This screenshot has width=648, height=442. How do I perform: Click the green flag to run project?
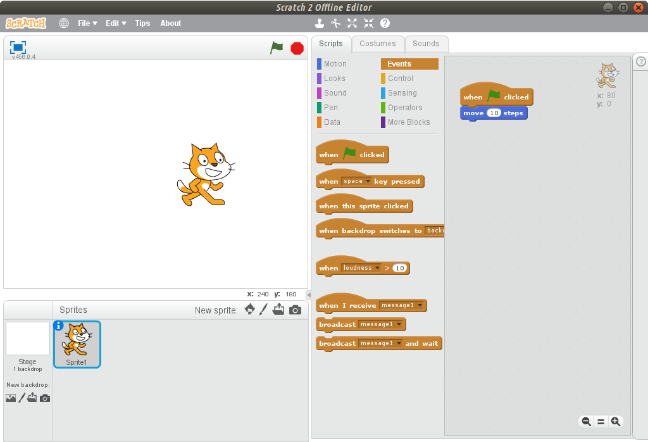(277, 47)
